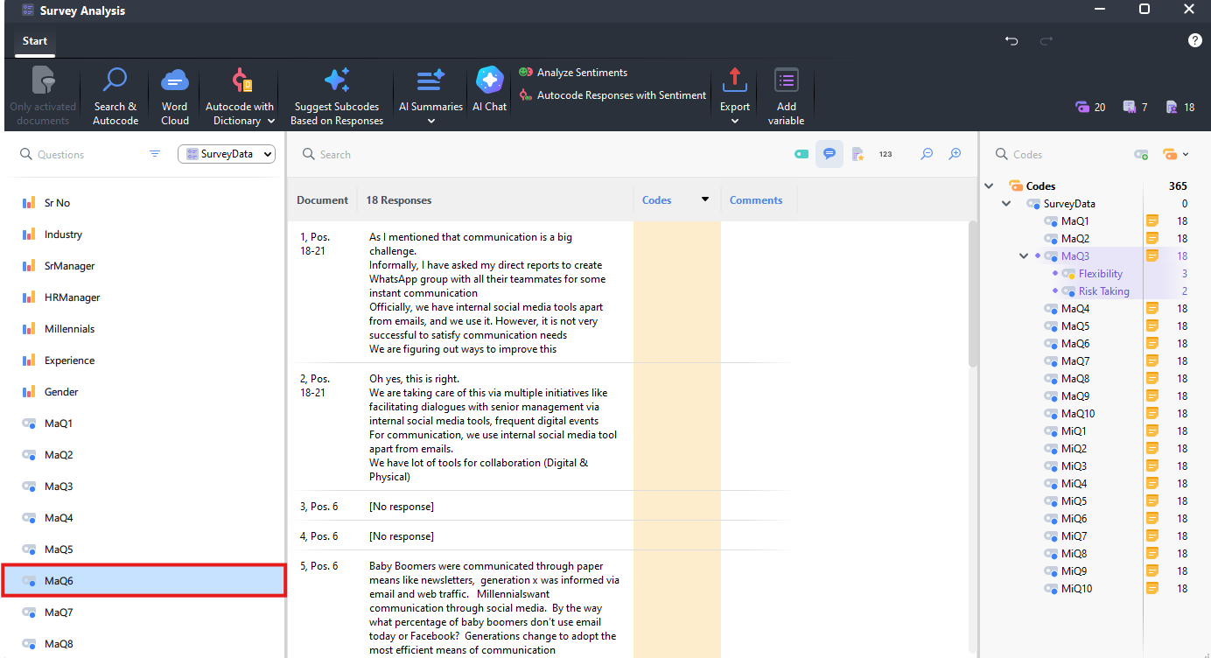Focus the responses Search field
Screen dimensions: 1211x658
542,154
